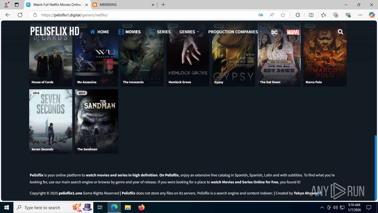The width and height of the screenshot is (378, 213).
Task: Toggle split screen view
Action: click(311, 15)
